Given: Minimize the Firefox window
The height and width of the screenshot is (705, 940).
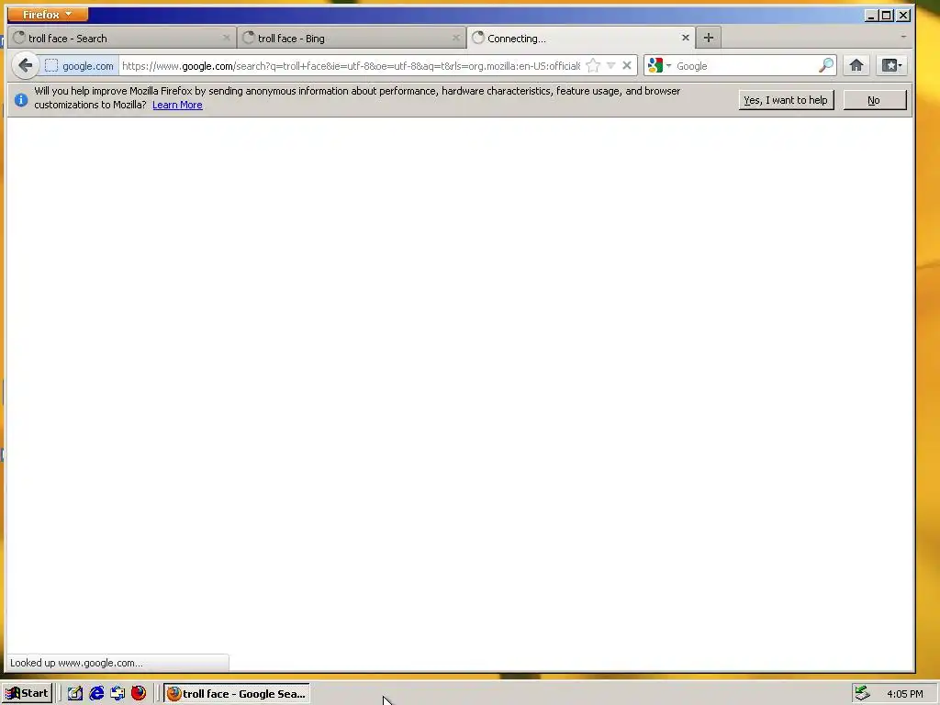Looking at the screenshot, I should [872, 15].
